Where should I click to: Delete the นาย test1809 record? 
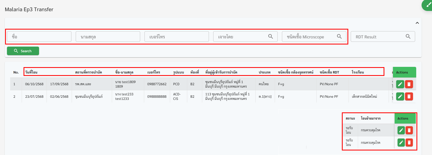[409, 84]
